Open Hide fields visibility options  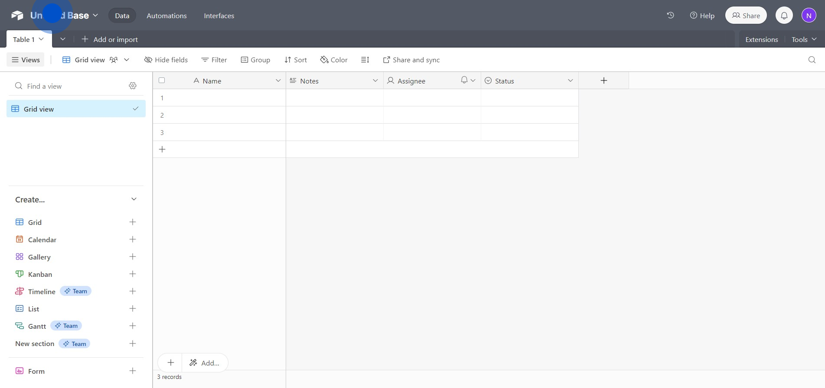tap(166, 60)
